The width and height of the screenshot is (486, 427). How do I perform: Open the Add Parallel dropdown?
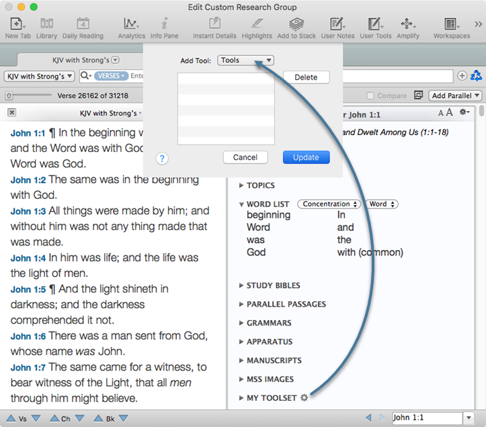[456, 96]
